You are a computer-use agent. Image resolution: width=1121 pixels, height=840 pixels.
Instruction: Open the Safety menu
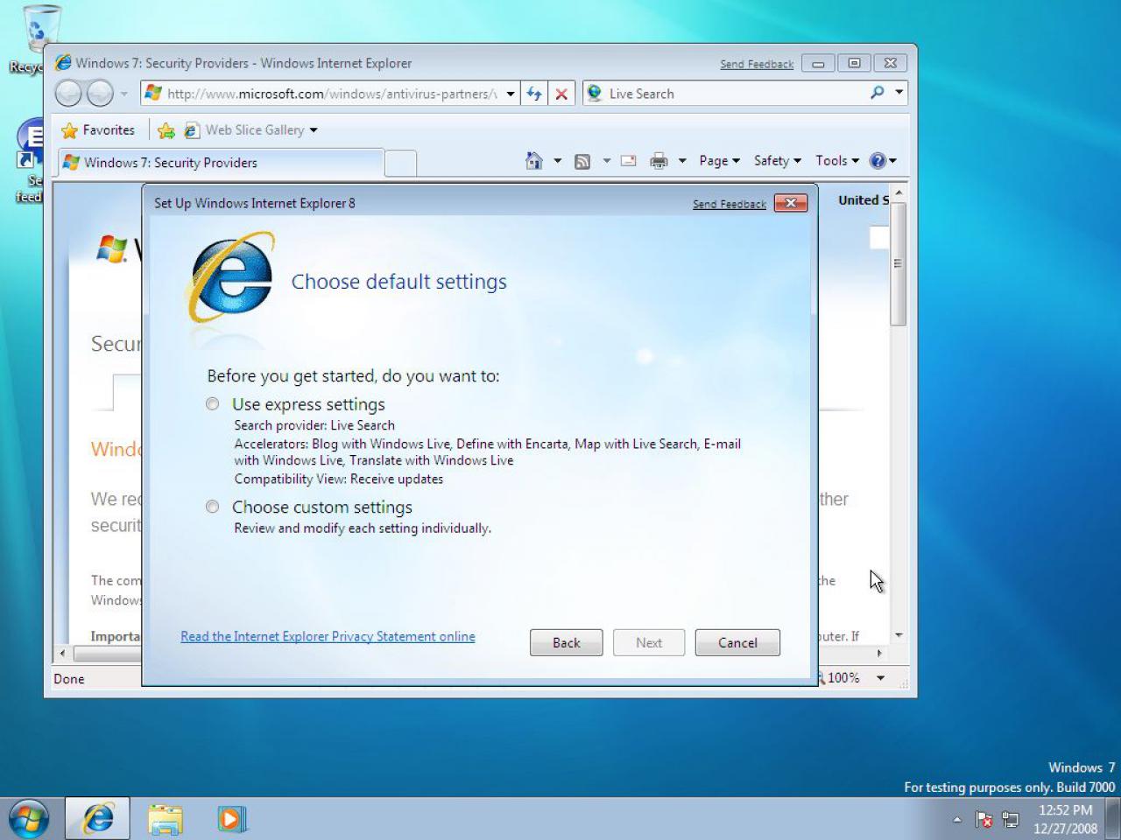(778, 161)
